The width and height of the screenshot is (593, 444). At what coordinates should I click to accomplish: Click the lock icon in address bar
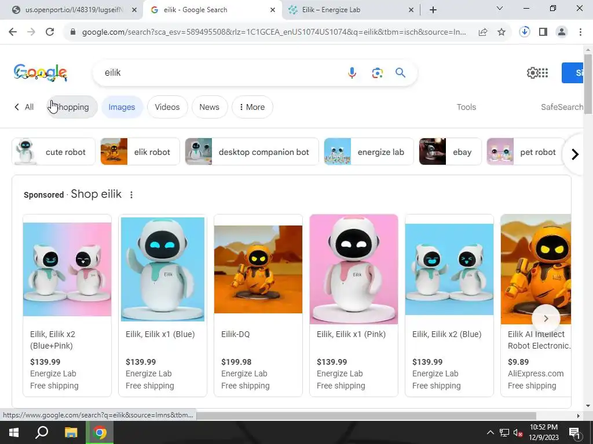tap(73, 32)
